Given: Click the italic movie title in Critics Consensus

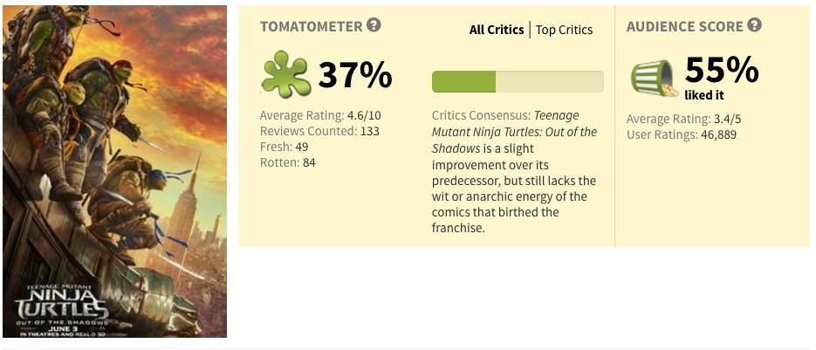Looking at the screenshot, I should 515,132.
